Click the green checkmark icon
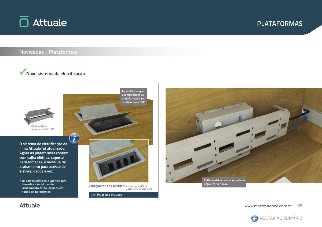322x227 pixels. pos(23,72)
